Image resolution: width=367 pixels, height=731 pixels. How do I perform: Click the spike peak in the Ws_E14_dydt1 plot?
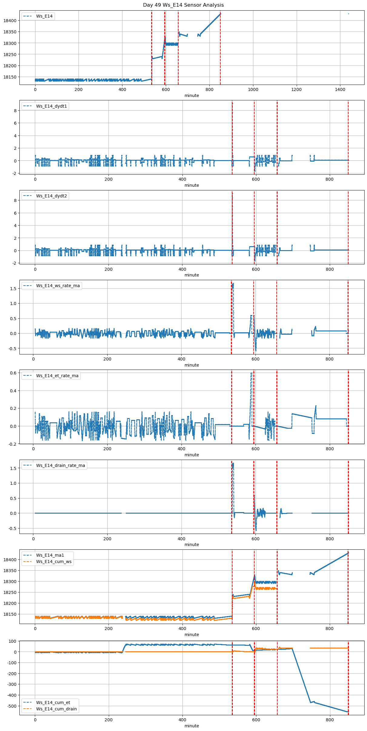[x=232, y=103]
